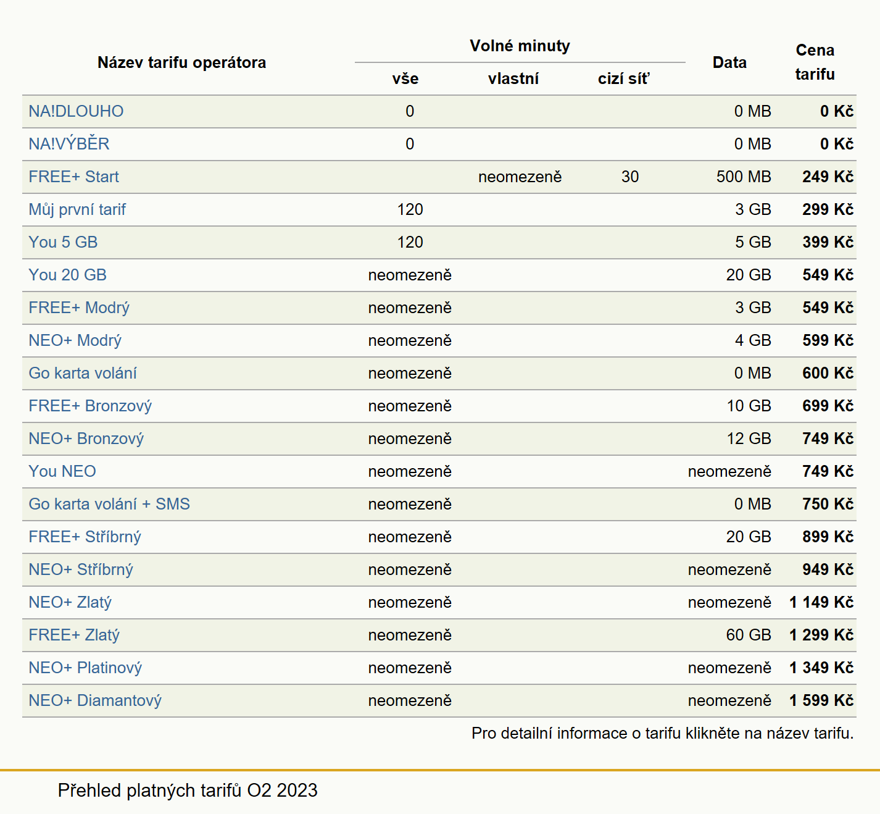Select the 4 GB data cell

[x=753, y=340]
